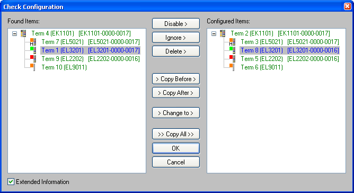
Task: Click the red Term 5 EL2202 icon
Action: pos(232,59)
